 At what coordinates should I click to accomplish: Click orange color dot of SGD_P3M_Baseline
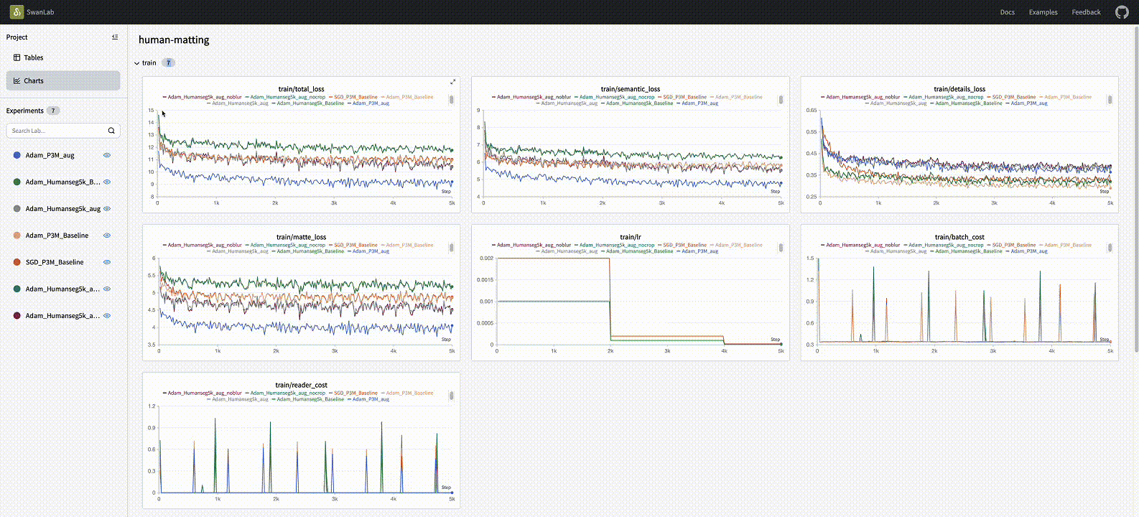pos(17,262)
